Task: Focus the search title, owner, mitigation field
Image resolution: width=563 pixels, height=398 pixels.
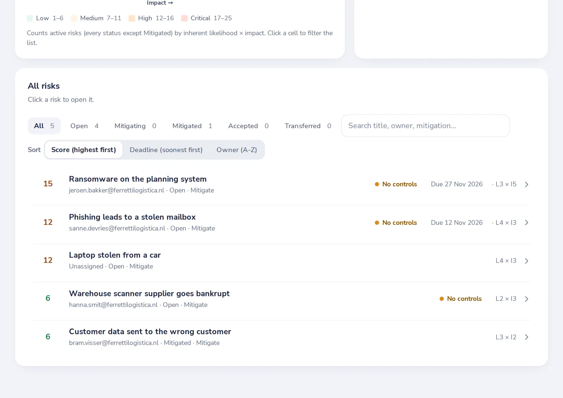Action: click(x=425, y=126)
